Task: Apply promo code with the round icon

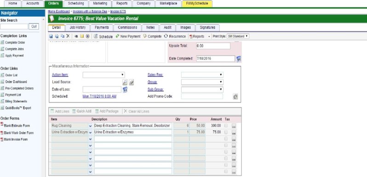Action: click(x=235, y=97)
